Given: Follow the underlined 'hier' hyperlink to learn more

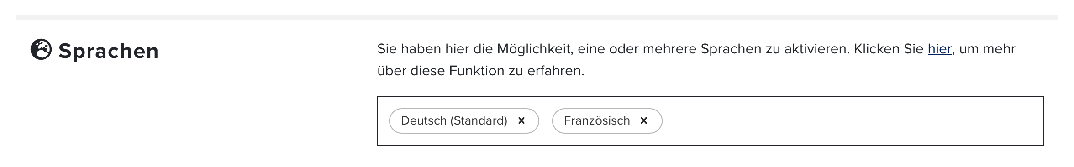Looking at the screenshot, I should click(x=940, y=49).
